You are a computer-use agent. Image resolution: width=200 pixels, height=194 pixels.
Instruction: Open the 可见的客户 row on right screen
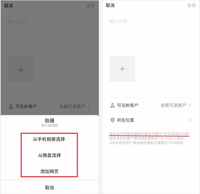(151, 105)
